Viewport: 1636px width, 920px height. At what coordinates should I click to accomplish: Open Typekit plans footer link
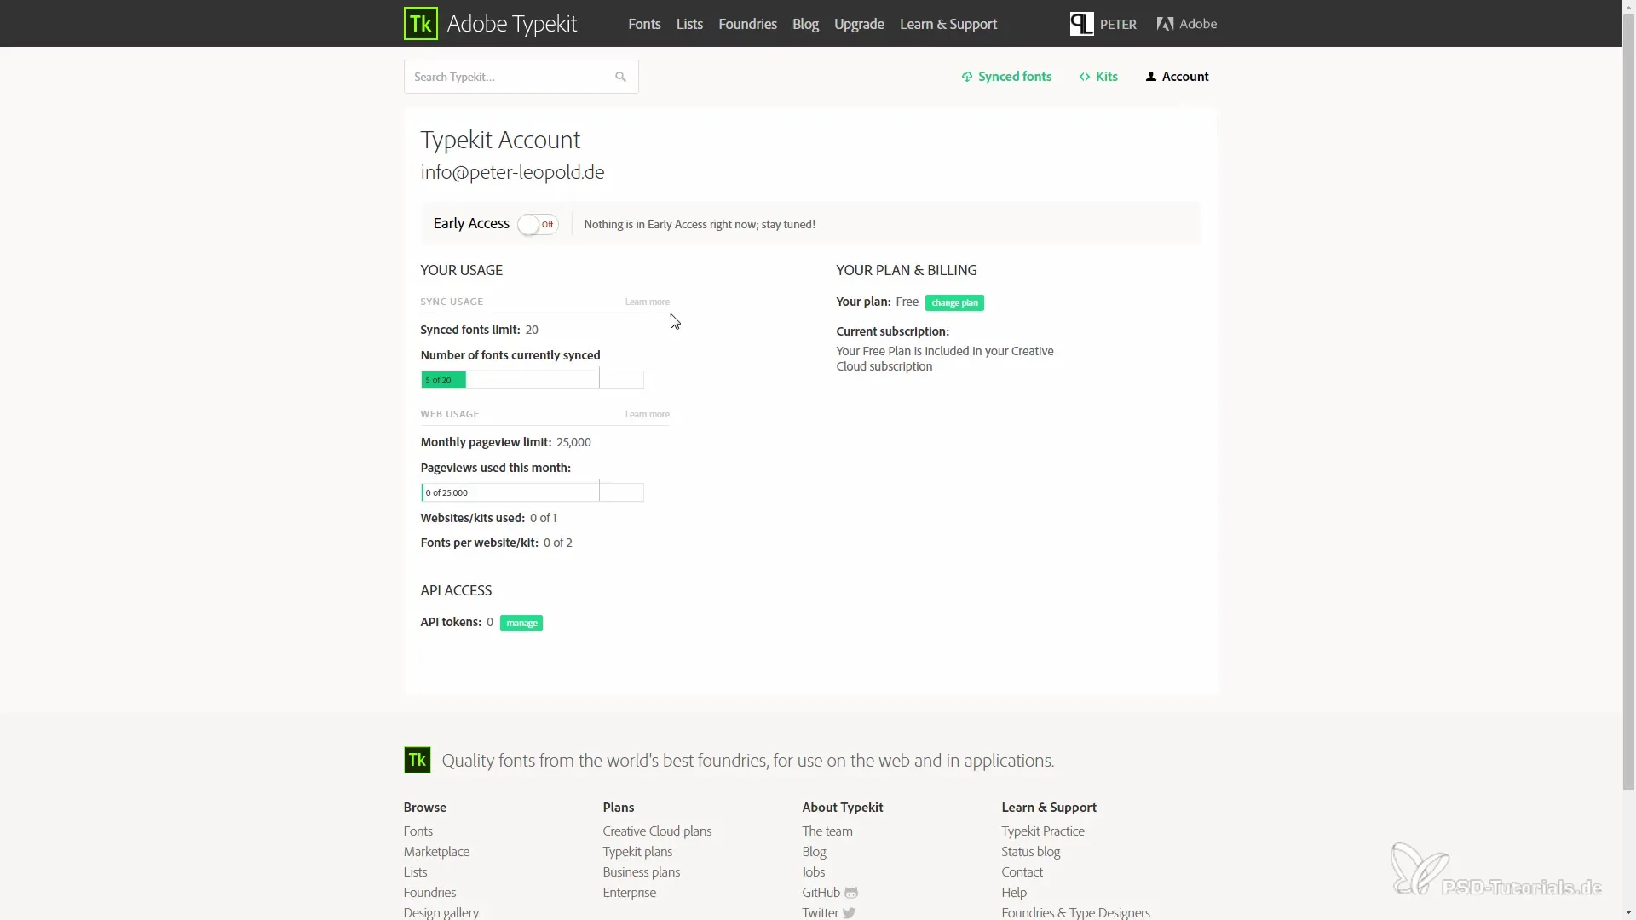click(637, 852)
